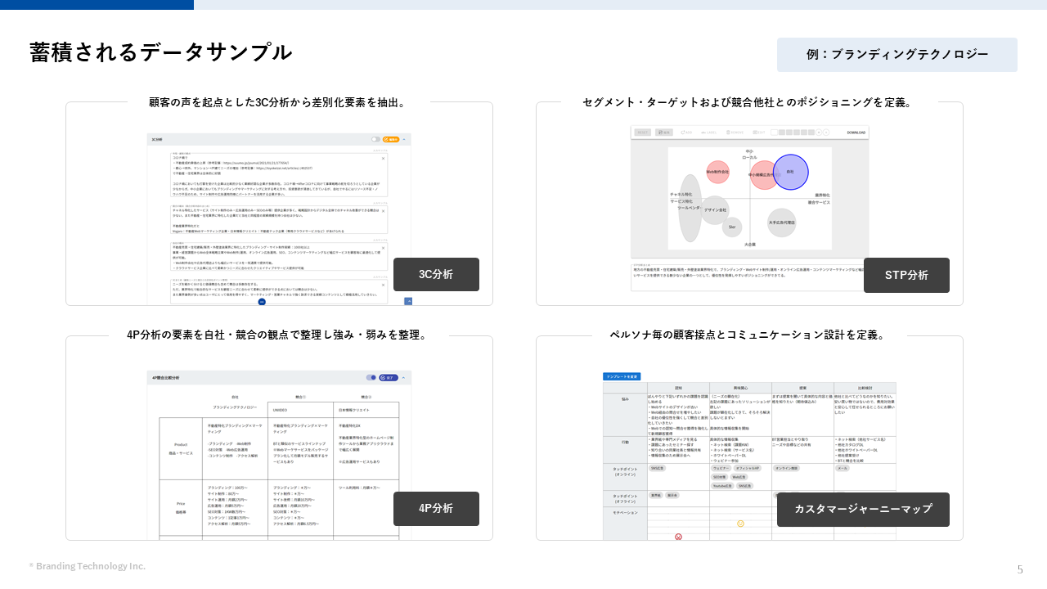Click the blue template change button

click(x=622, y=376)
